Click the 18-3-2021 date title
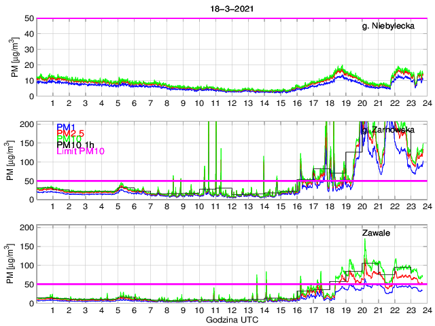This screenshot has height=326, width=435. point(231,6)
